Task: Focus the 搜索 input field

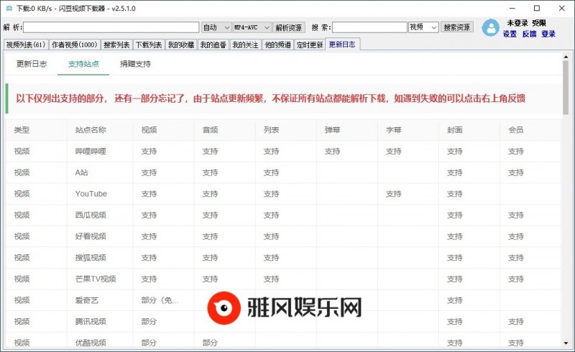Action: tap(369, 27)
